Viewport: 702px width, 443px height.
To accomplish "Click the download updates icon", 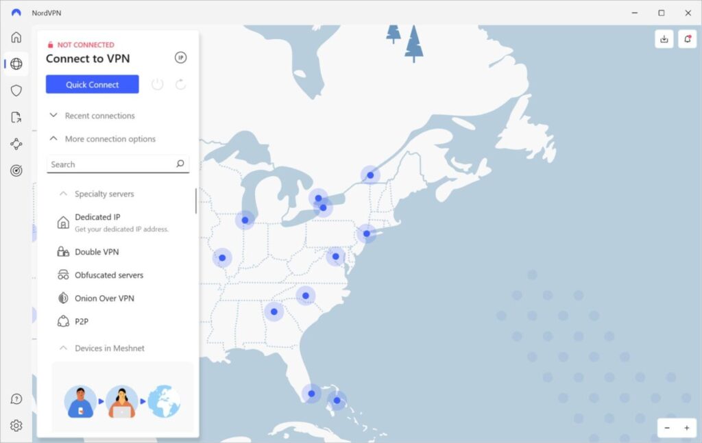I will pos(664,39).
